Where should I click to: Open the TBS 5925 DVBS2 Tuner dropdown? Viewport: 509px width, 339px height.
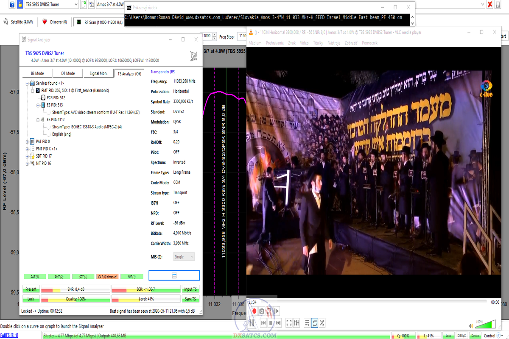(76, 4)
